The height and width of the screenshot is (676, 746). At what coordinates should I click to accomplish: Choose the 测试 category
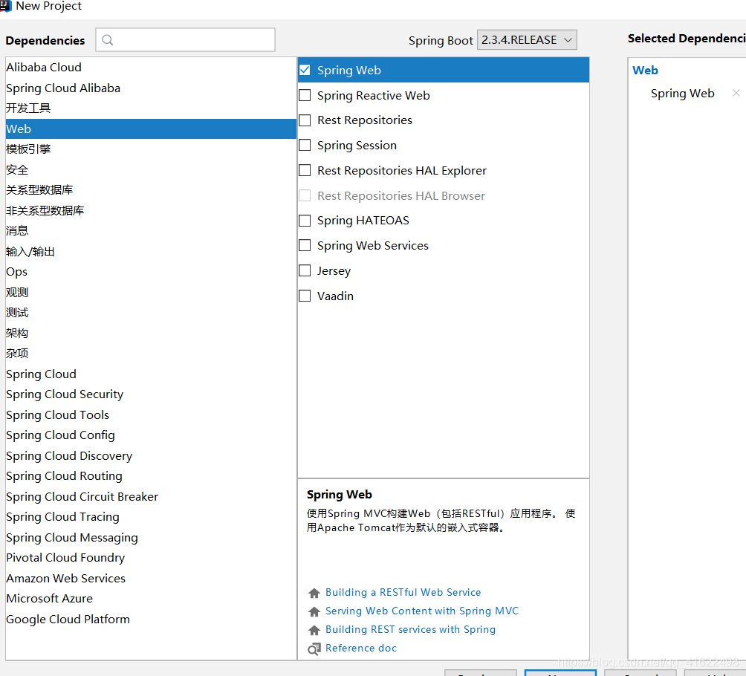click(151, 313)
